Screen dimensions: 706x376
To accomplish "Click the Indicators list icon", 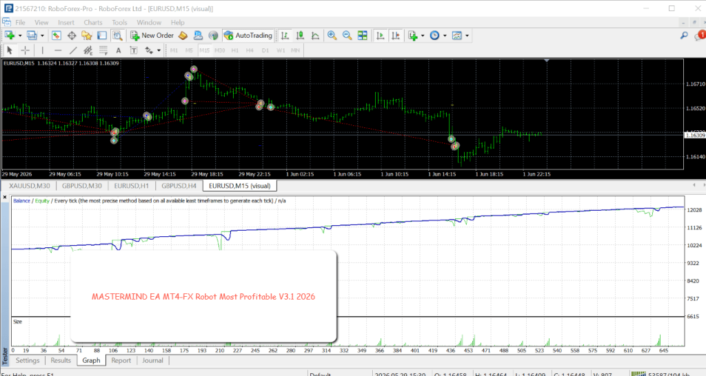I will coord(414,36).
